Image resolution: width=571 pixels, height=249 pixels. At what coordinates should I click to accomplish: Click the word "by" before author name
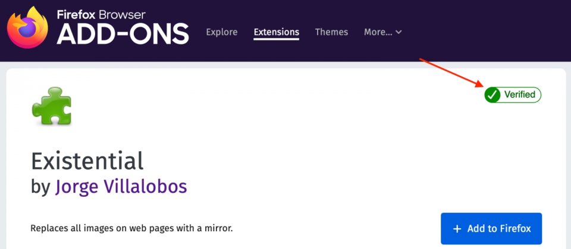point(41,187)
